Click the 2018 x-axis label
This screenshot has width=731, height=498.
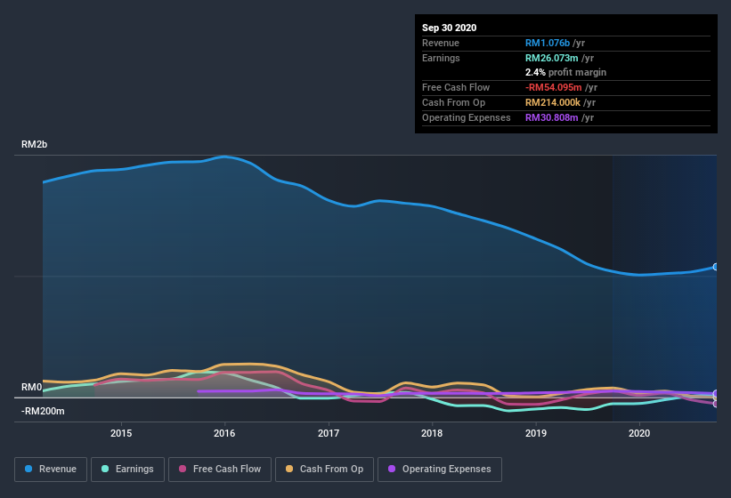[432, 433]
